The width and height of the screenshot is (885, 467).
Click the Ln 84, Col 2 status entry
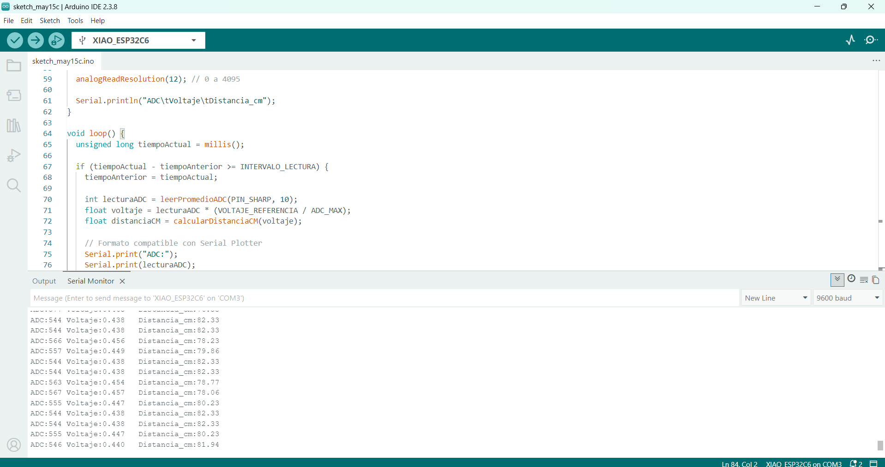tap(739, 464)
